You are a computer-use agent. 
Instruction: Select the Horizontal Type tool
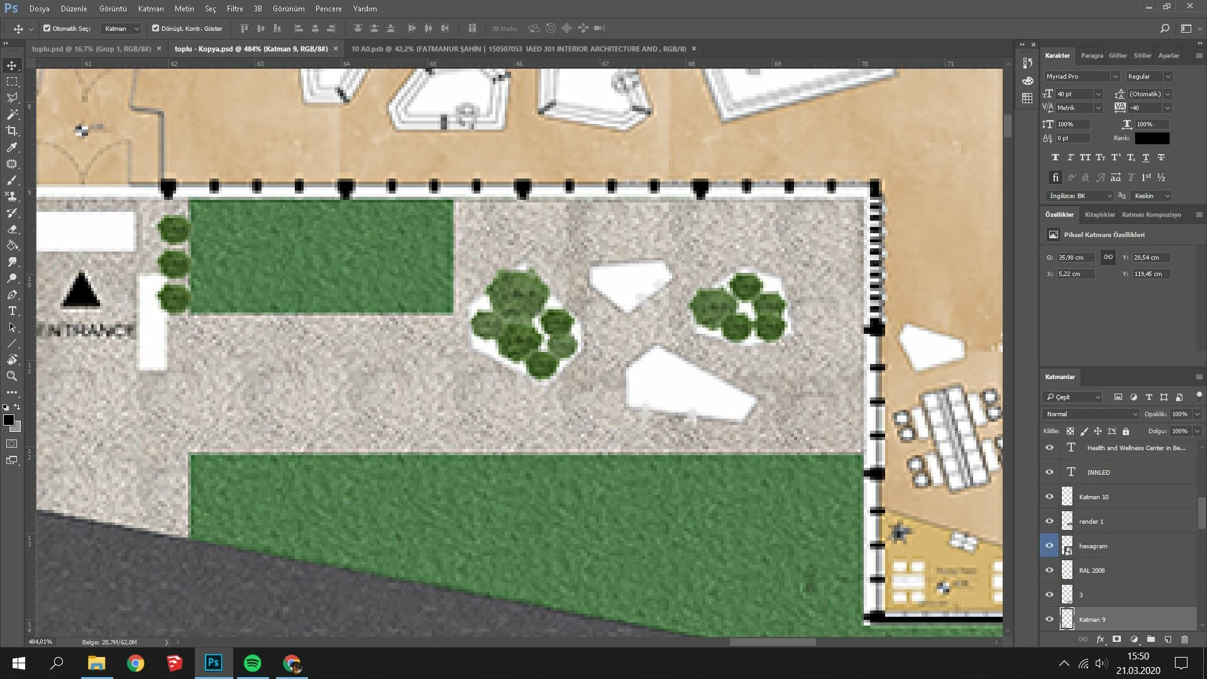tap(12, 311)
